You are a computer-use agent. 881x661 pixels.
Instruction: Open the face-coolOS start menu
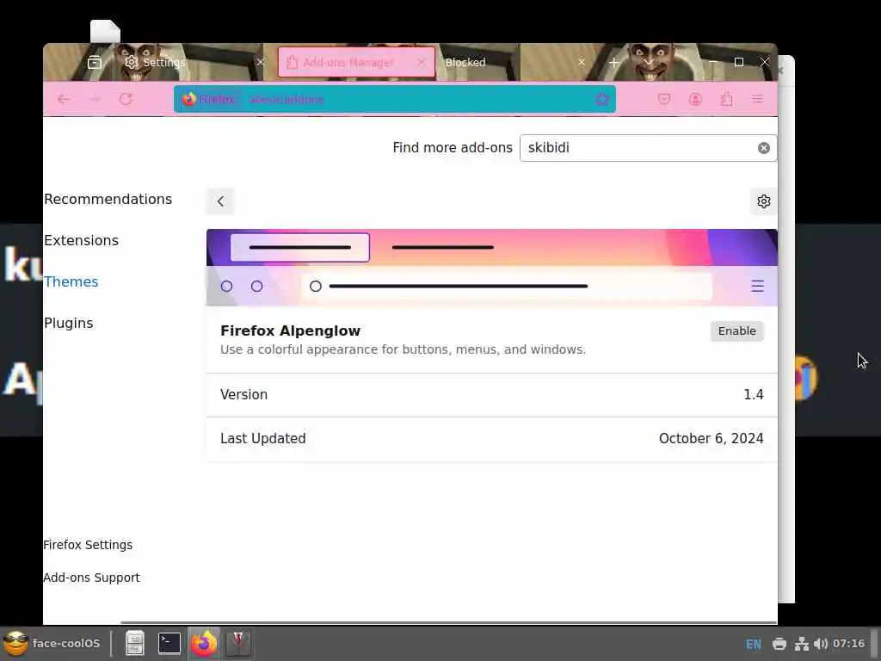pyautogui.click(x=52, y=643)
